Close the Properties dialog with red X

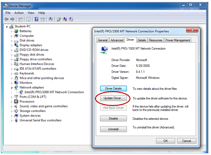[x=192, y=30]
